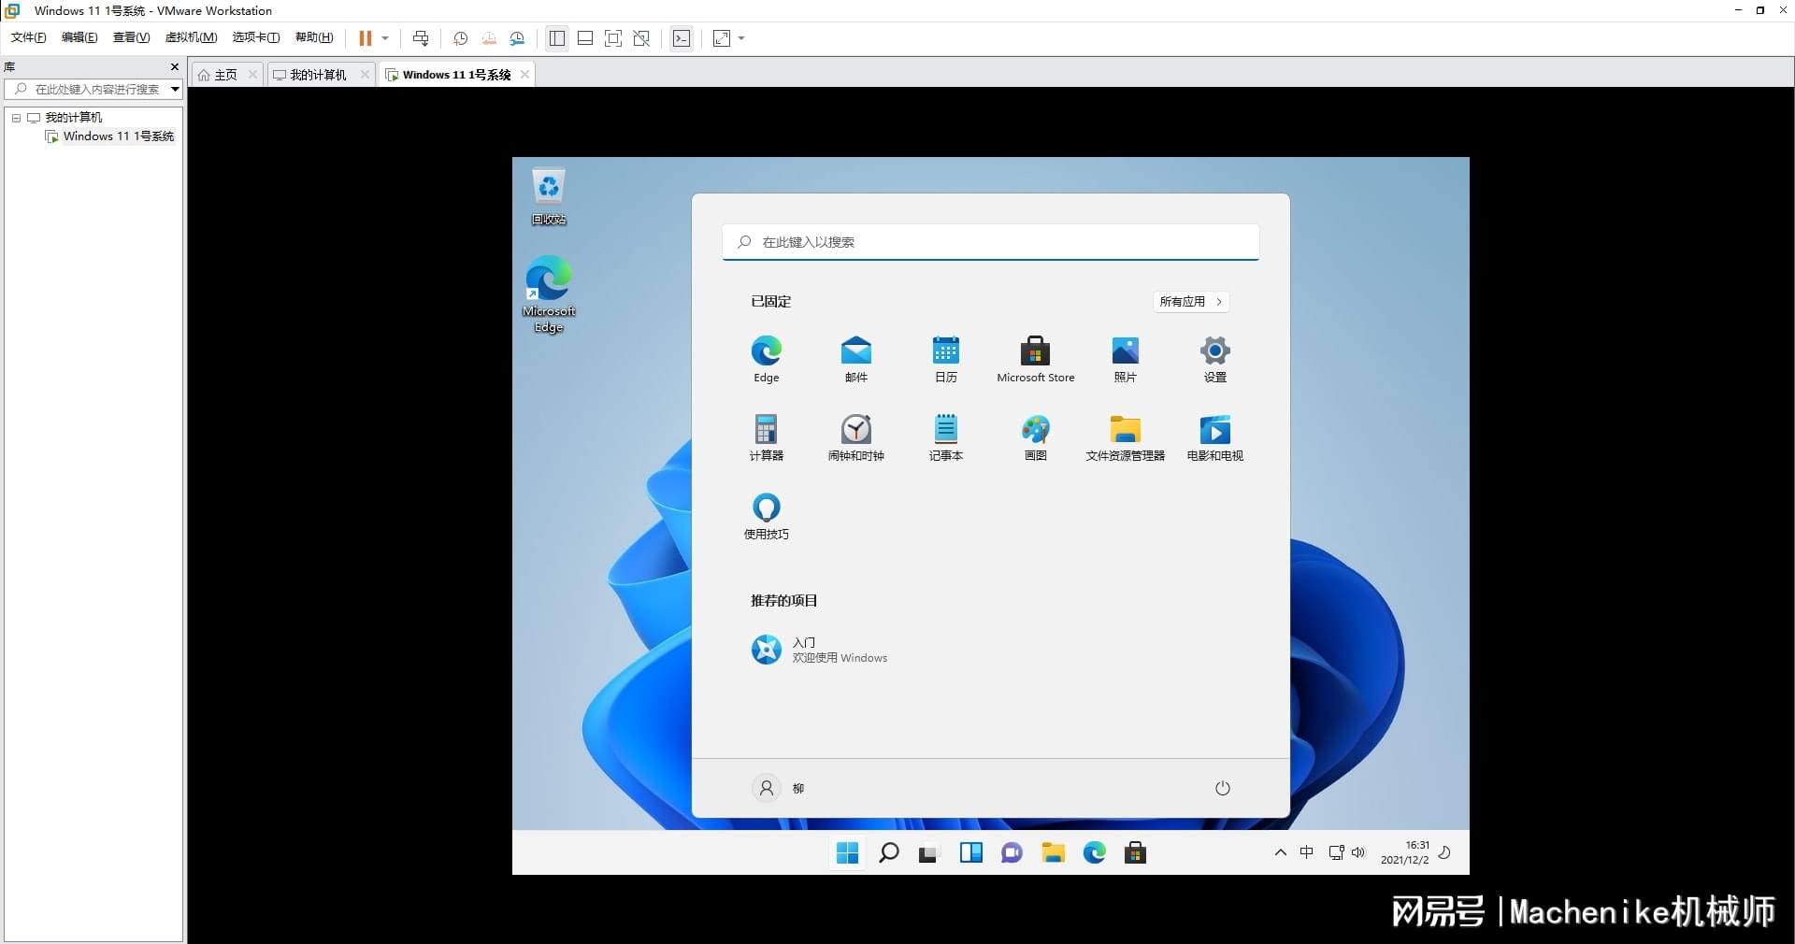Open the network tray icon
This screenshot has width=1795, height=944.
pos(1336,852)
